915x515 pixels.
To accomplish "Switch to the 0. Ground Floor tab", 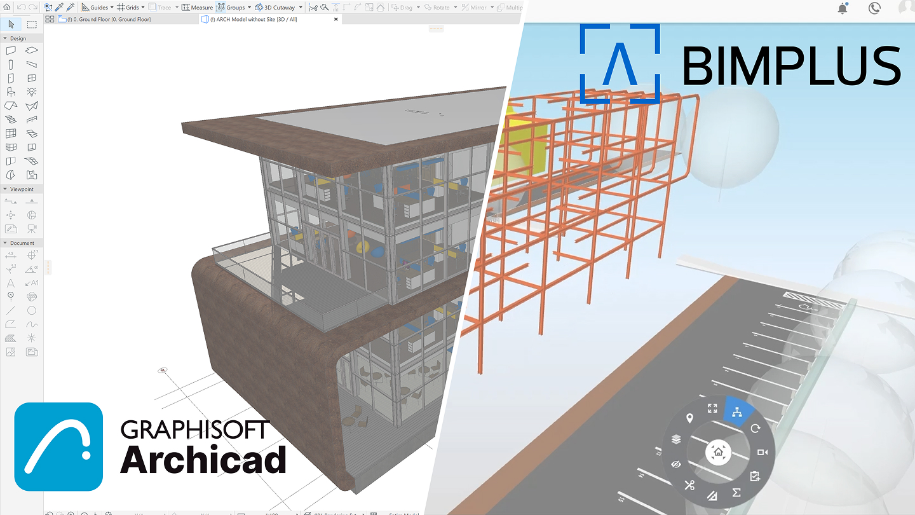I will pyautogui.click(x=108, y=19).
